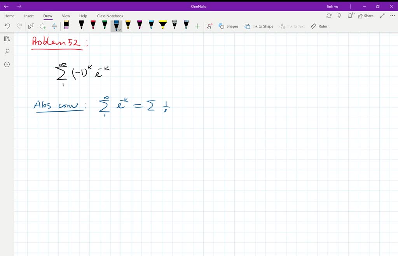Open the blue pen options dropdown

pyautogui.click(x=120, y=29)
